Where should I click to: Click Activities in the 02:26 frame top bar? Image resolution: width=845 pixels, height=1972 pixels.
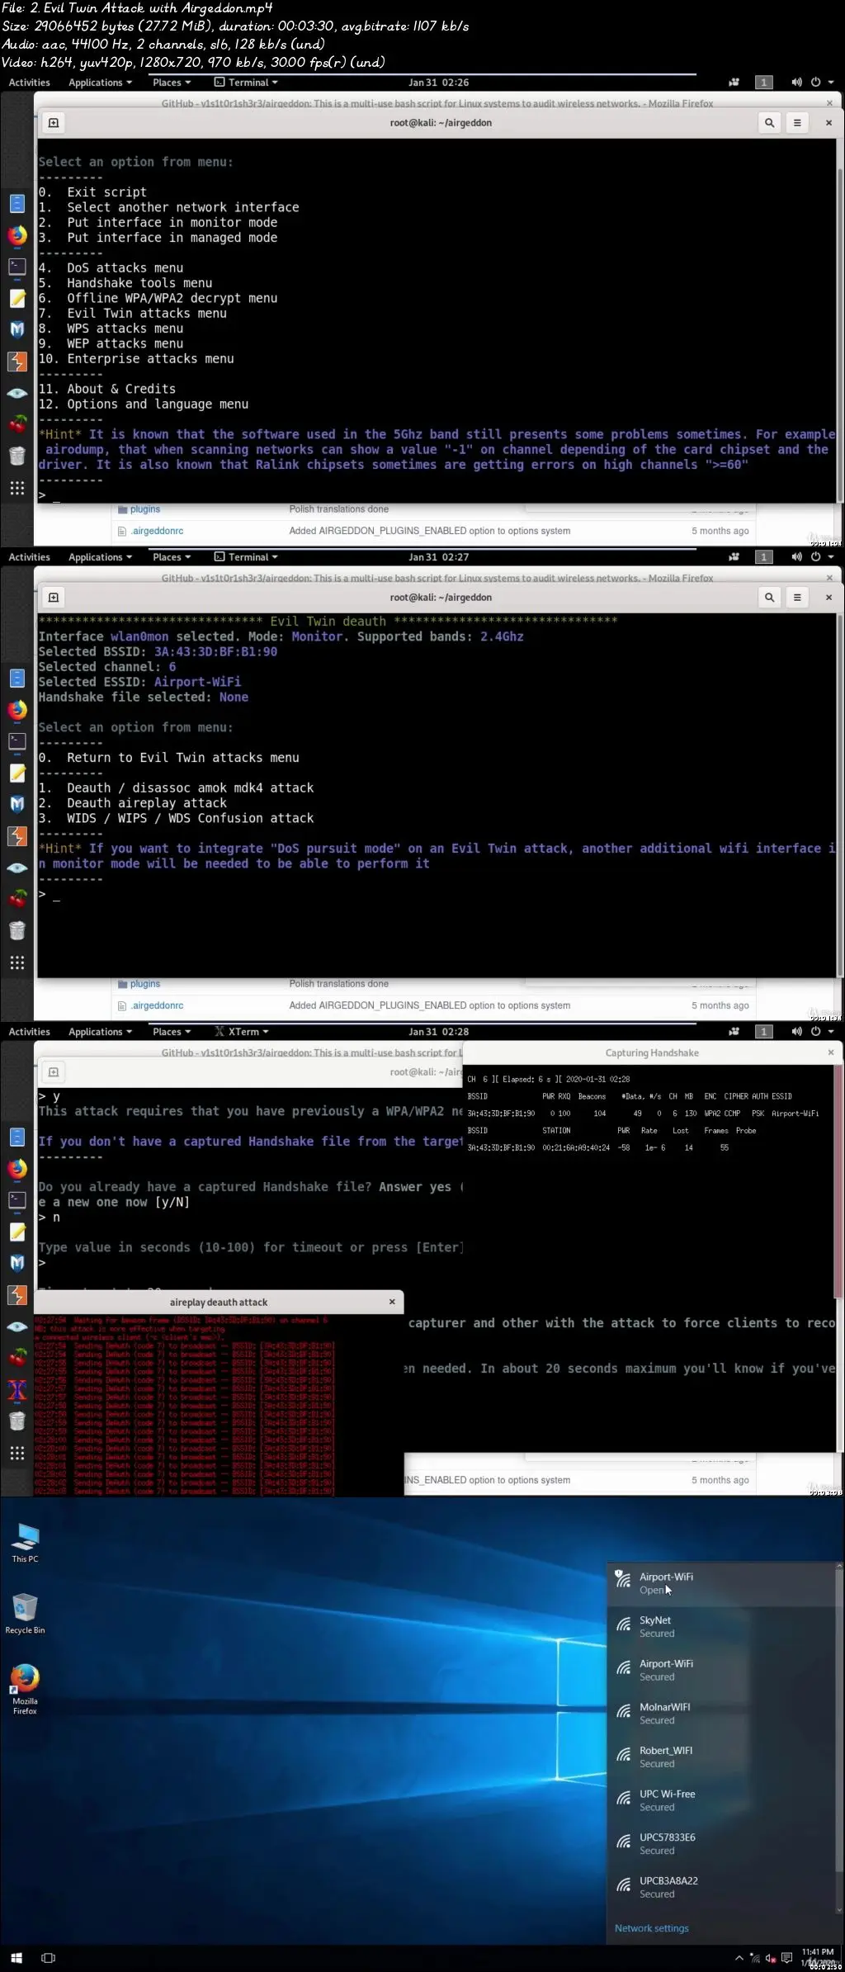tap(29, 83)
